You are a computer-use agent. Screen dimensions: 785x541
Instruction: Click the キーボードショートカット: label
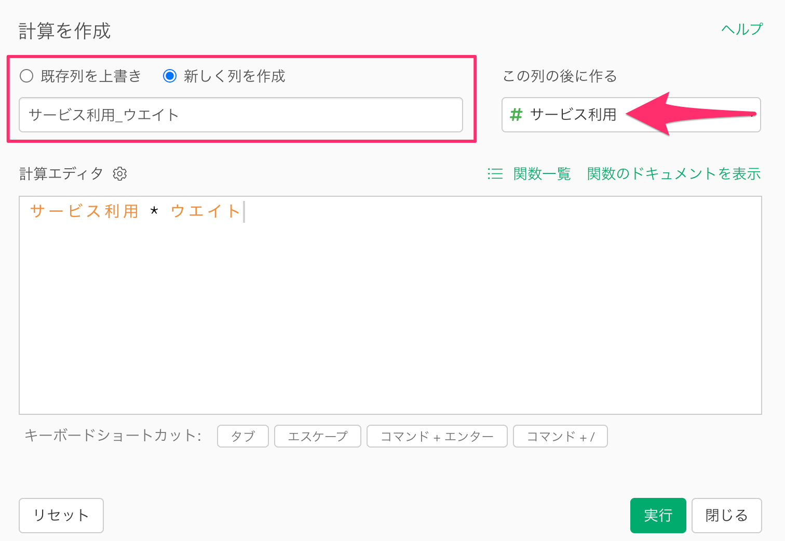[113, 435]
